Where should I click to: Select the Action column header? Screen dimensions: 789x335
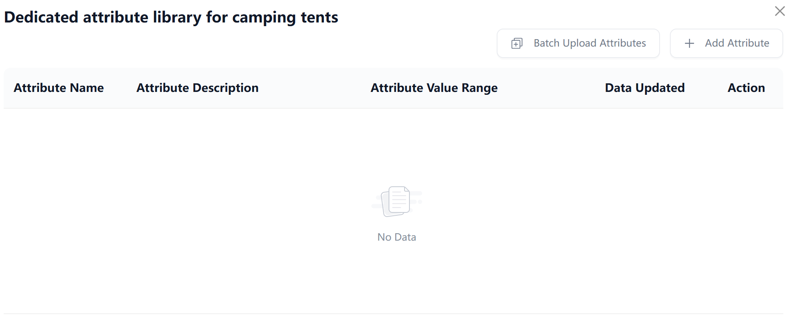point(746,88)
